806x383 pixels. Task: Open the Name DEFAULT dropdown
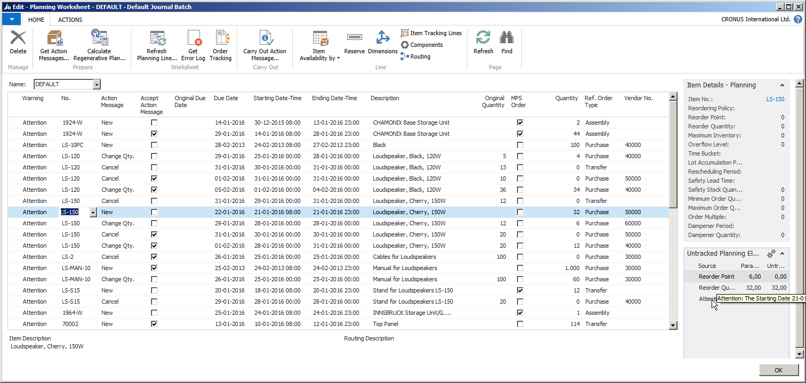97,84
